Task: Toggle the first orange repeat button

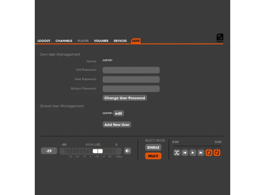Action: (209, 153)
